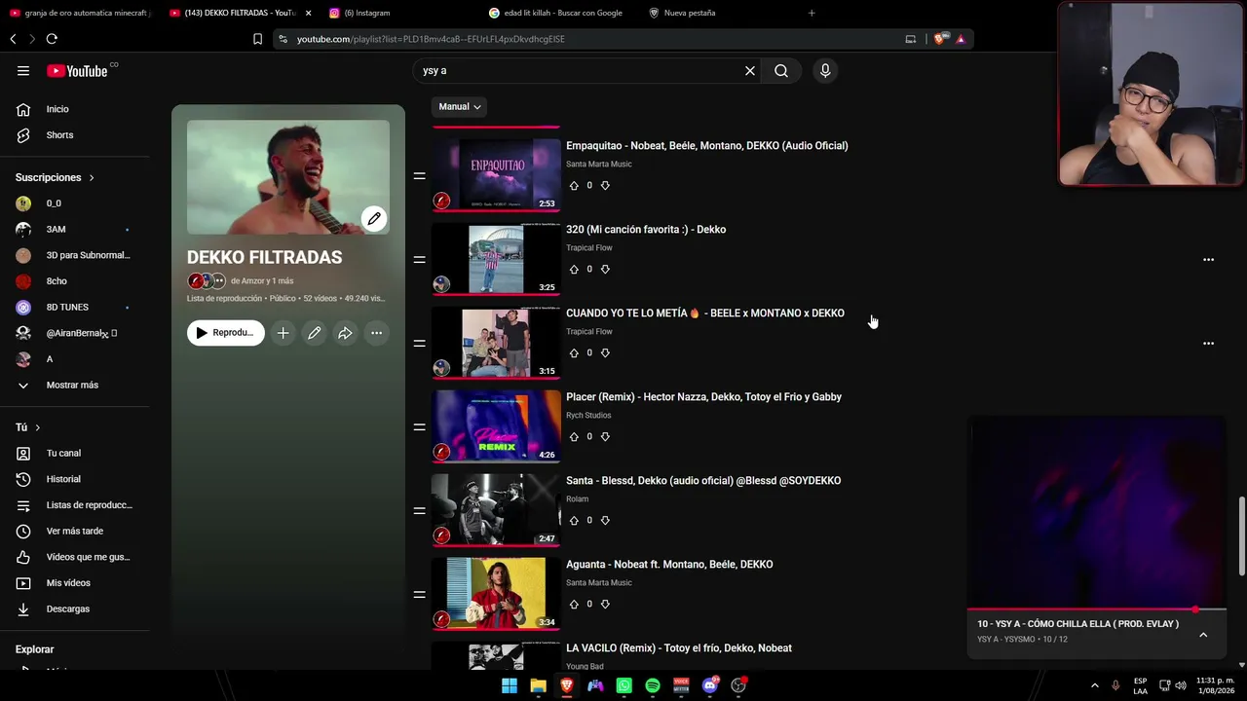Open the playlist more-actions menu

pos(376,333)
